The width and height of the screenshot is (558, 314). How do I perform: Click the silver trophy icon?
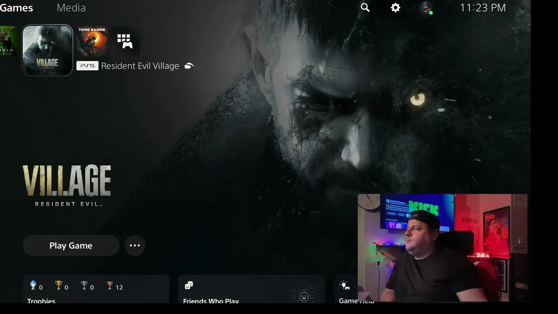[84, 285]
